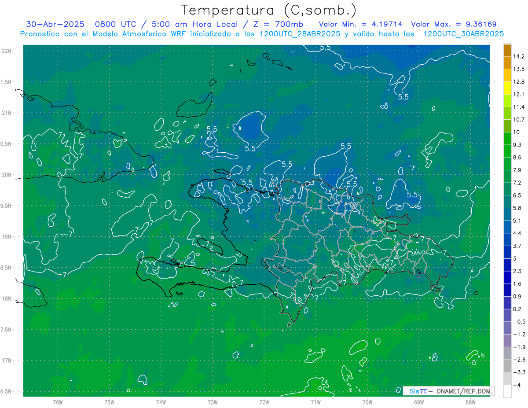Click the "73W" longitude axis label
Screen dimensions: 528x408
point(213,402)
